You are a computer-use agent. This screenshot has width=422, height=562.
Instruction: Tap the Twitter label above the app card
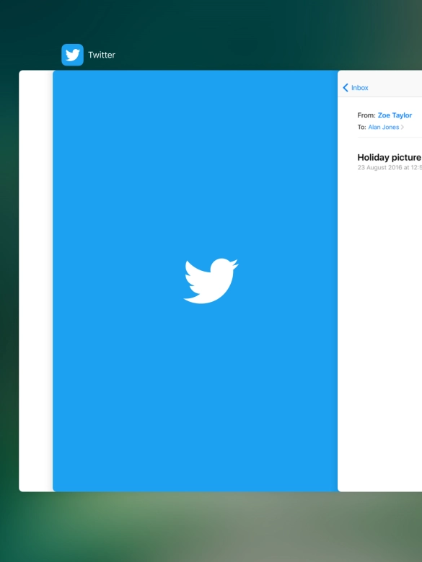coord(102,55)
